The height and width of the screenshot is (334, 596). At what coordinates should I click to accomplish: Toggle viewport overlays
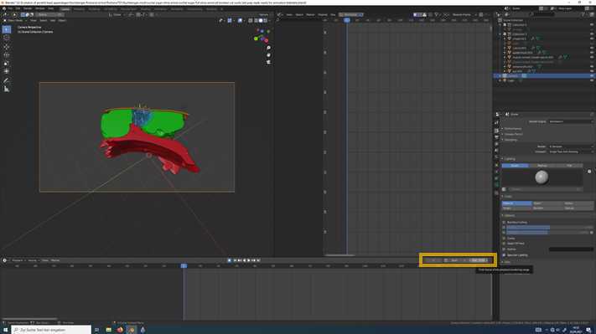click(240, 20)
